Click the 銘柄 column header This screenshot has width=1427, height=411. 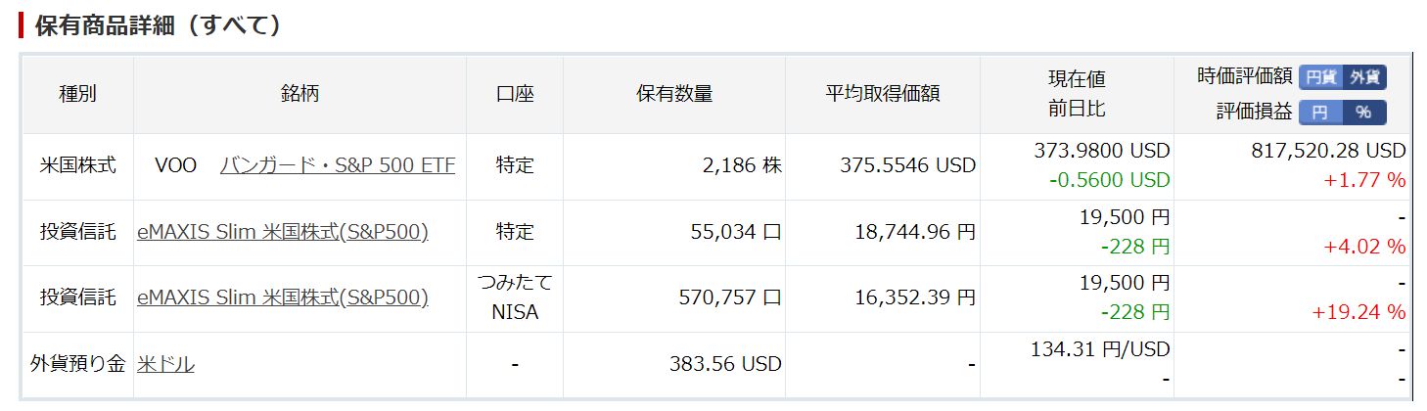click(x=299, y=94)
